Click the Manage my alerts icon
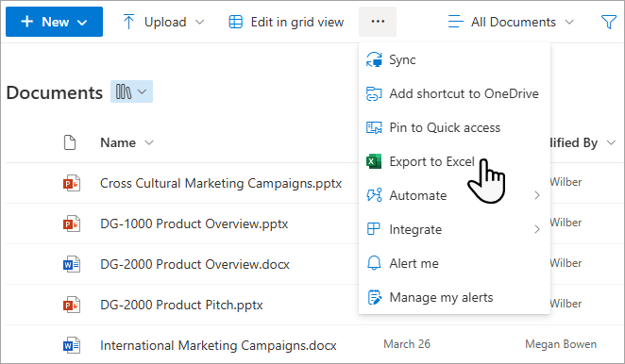 click(x=374, y=297)
